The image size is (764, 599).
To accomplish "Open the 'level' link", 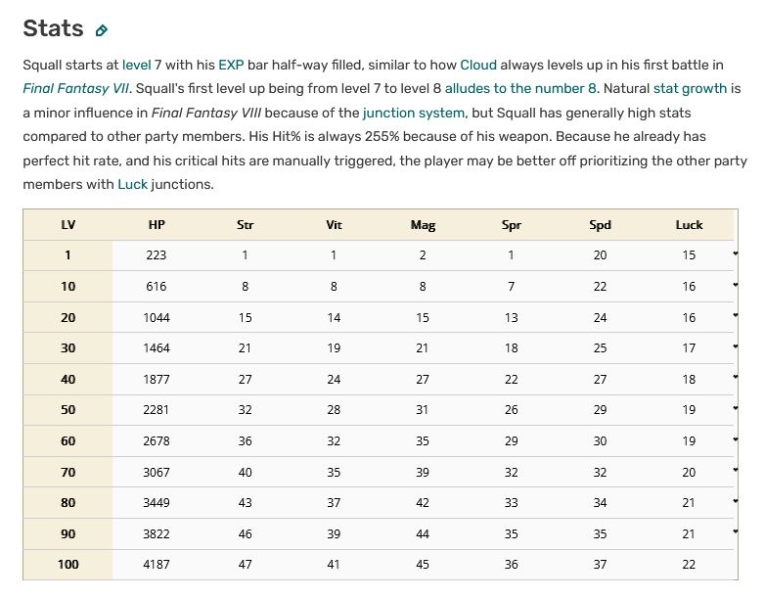I will point(136,65).
